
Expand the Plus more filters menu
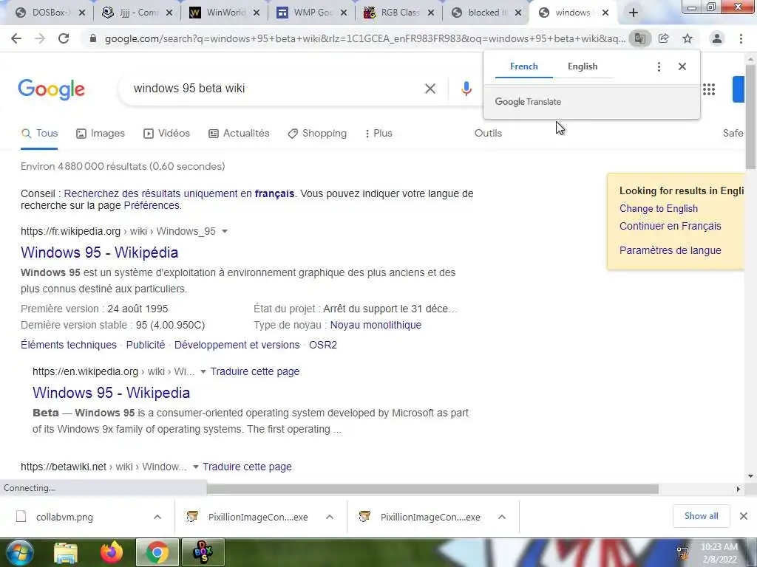(x=378, y=134)
